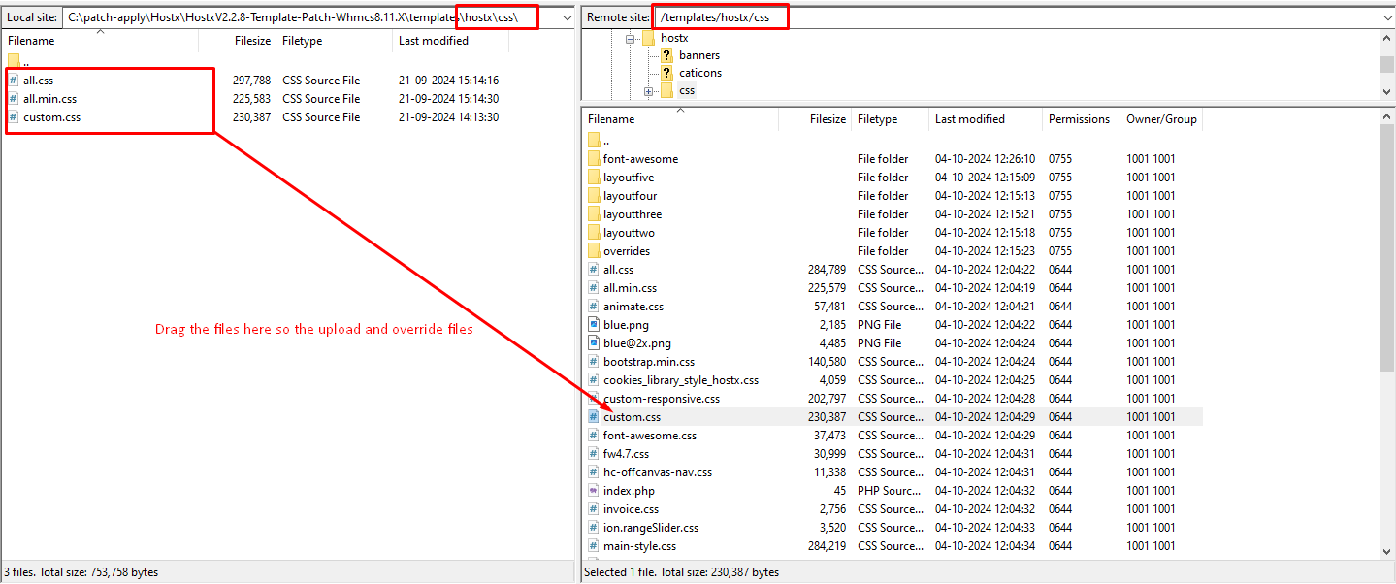
Task: Sort remote files by Filesize column
Action: (x=828, y=119)
